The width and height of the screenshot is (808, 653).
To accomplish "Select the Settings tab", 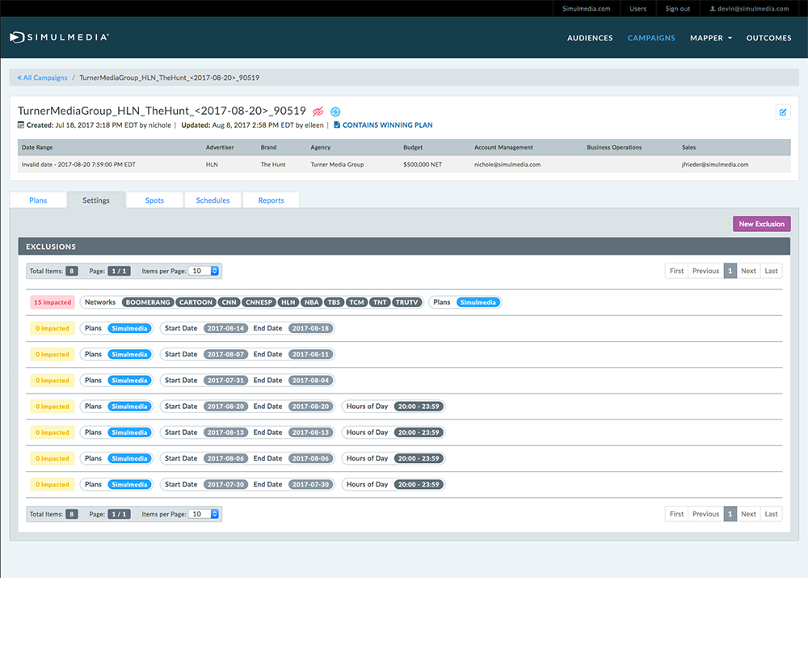I will point(96,200).
